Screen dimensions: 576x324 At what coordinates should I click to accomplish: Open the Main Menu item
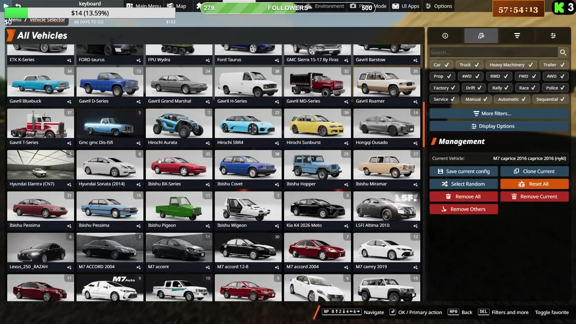point(144,6)
